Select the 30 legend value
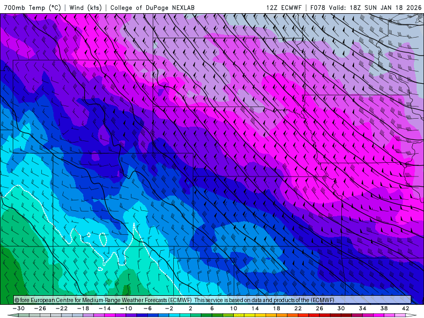The width and height of the screenshot is (424, 318). (x=341, y=308)
